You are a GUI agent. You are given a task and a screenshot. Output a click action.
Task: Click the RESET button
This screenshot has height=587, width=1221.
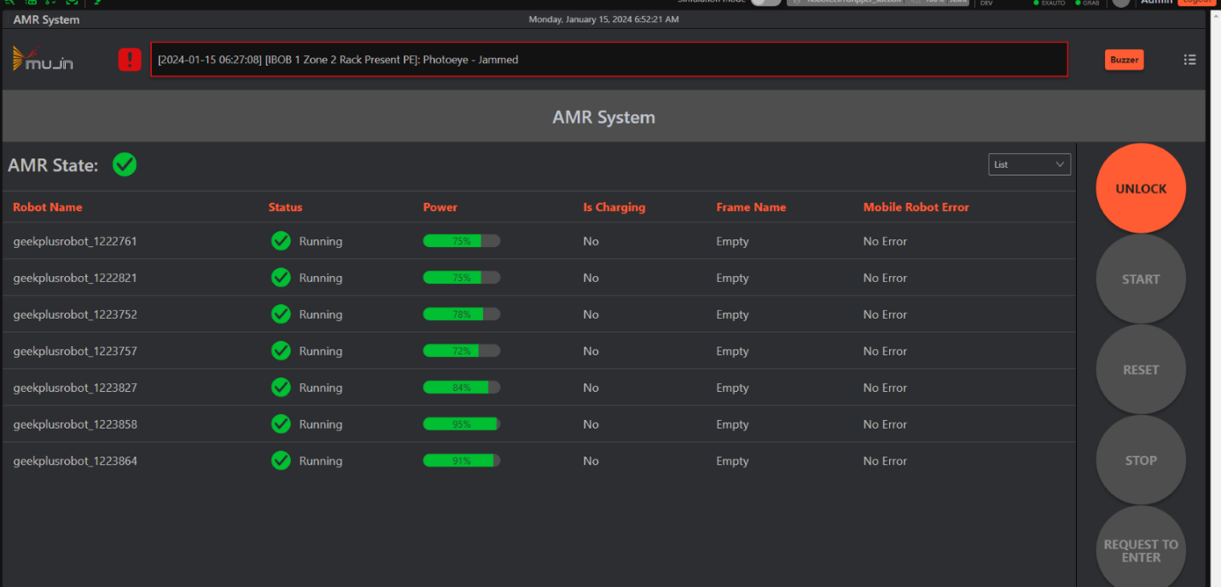(1141, 370)
